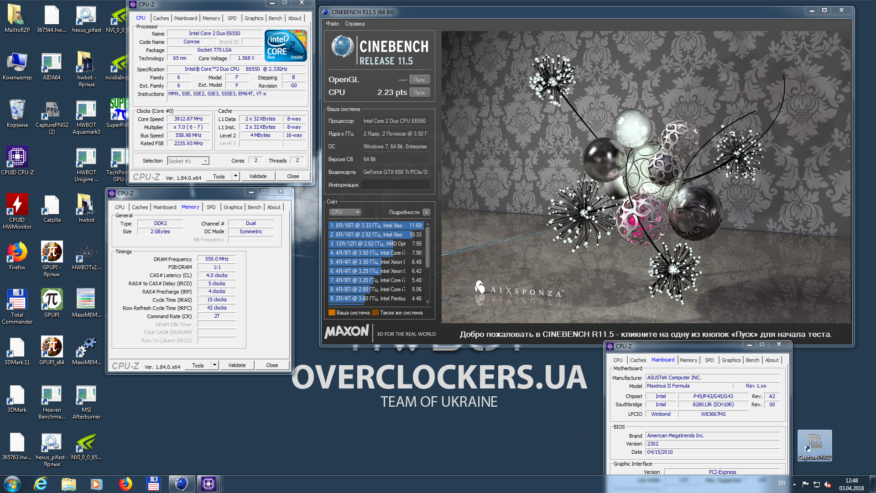Open Файл menu in Cinebench
Screen dimensions: 876x493
coord(332,24)
